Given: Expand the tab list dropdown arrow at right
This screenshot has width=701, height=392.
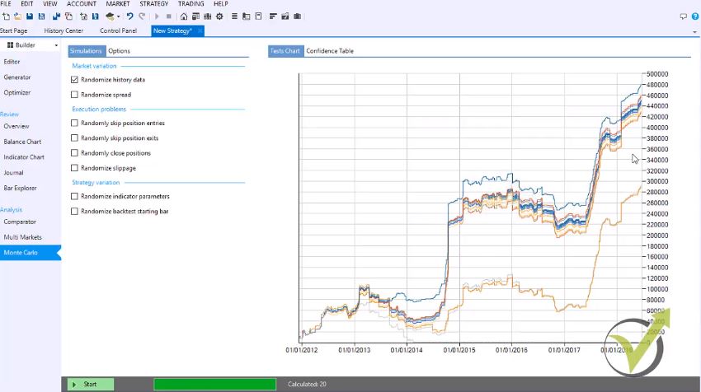Looking at the screenshot, I should pos(694,30).
